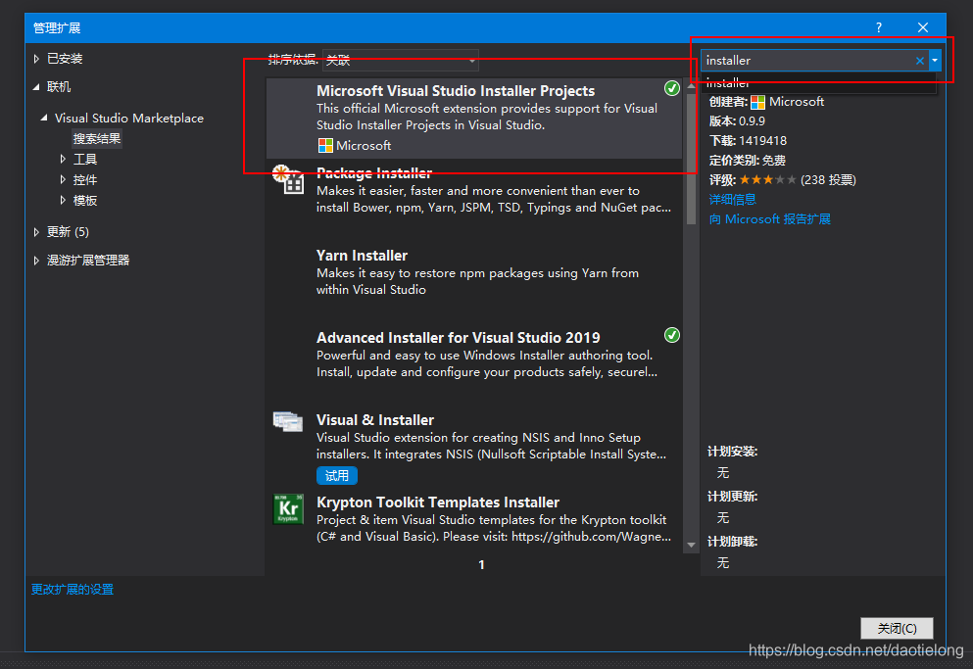This screenshot has height=669, width=973.
Task: Open the search box history dropdown arrow
Action: (x=935, y=60)
